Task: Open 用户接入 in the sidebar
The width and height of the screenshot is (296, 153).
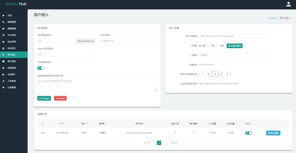Action: click(14, 55)
